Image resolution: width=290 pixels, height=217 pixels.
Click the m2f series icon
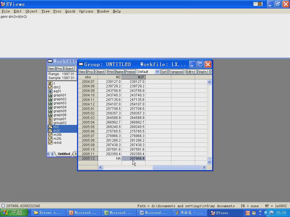(x=50, y=131)
